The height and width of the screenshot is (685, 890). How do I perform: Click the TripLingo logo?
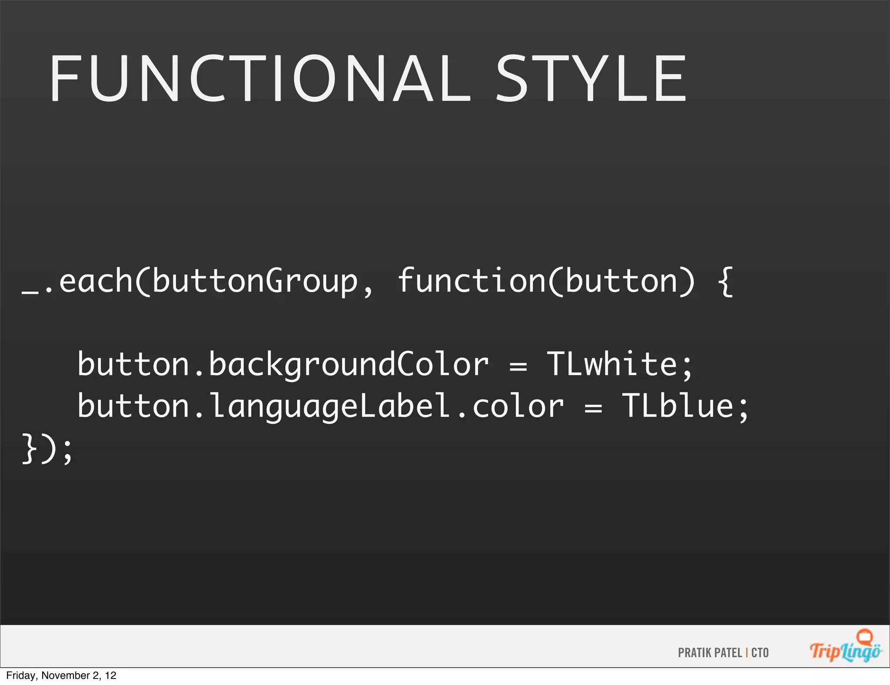pos(845,646)
